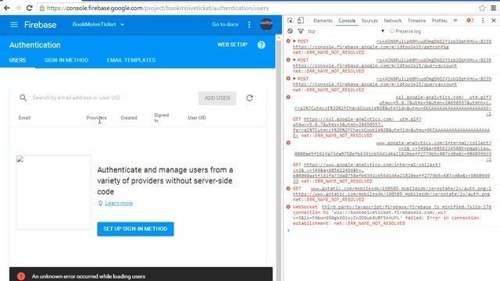
Task: Open the Firebase header three-dot overflow menu
Action: click(x=249, y=24)
